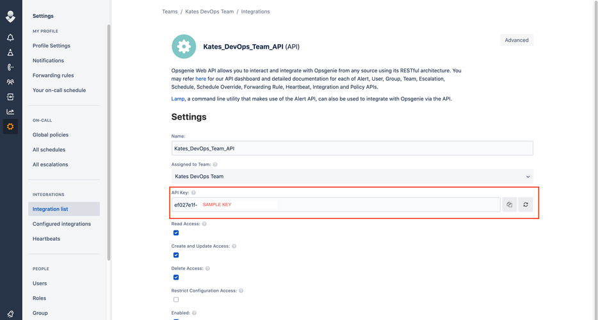Open All schedules
The image size is (598, 320).
[49, 150]
